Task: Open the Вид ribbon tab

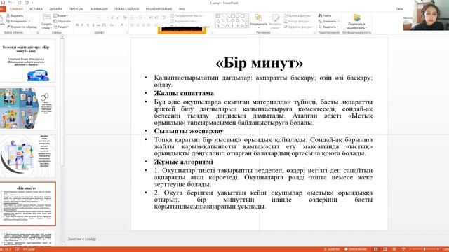Action: 182,9
